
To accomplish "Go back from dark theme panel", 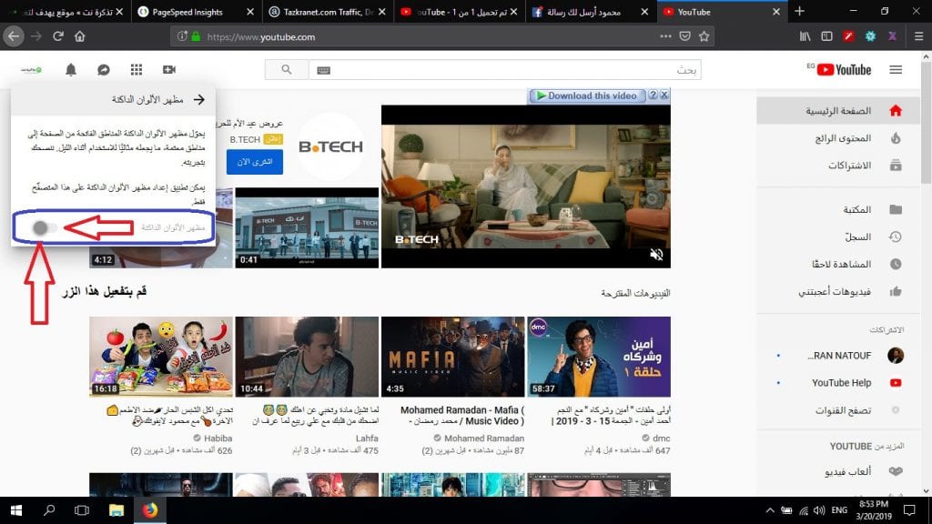I will coord(199,99).
